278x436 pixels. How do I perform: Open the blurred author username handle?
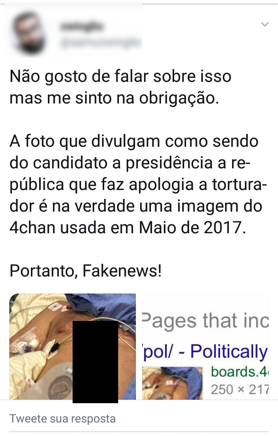click(x=100, y=43)
